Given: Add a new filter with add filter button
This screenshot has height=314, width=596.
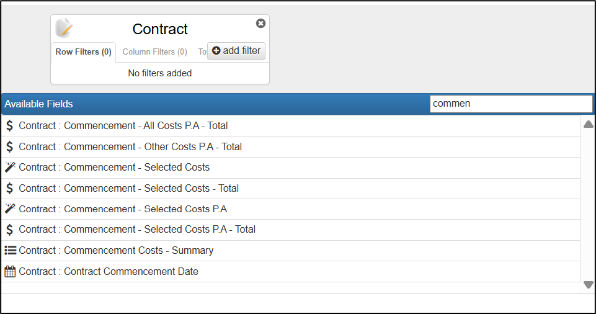Looking at the screenshot, I should pos(236,51).
